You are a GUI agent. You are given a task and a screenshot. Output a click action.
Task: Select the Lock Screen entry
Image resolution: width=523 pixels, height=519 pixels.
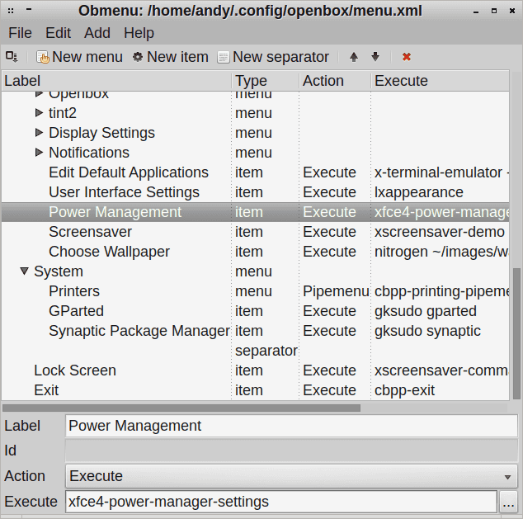(74, 370)
